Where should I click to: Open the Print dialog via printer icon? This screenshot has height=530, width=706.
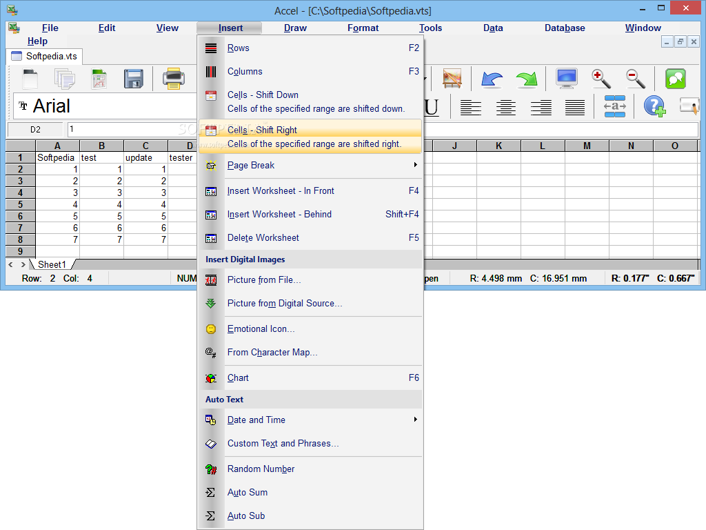[174, 79]
